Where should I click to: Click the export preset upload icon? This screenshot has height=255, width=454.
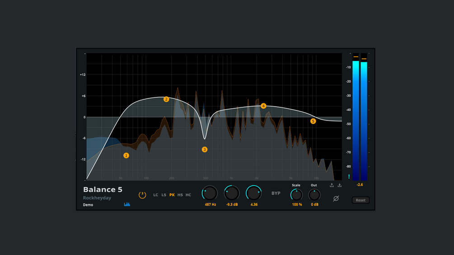point(332,185)
